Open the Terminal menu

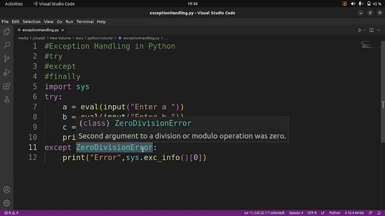click(85, 22)
